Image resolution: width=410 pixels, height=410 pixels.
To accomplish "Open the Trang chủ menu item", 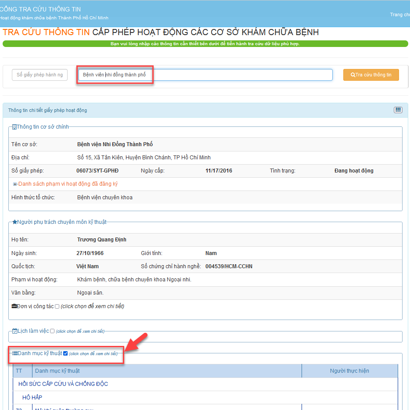I will [399, 15].
